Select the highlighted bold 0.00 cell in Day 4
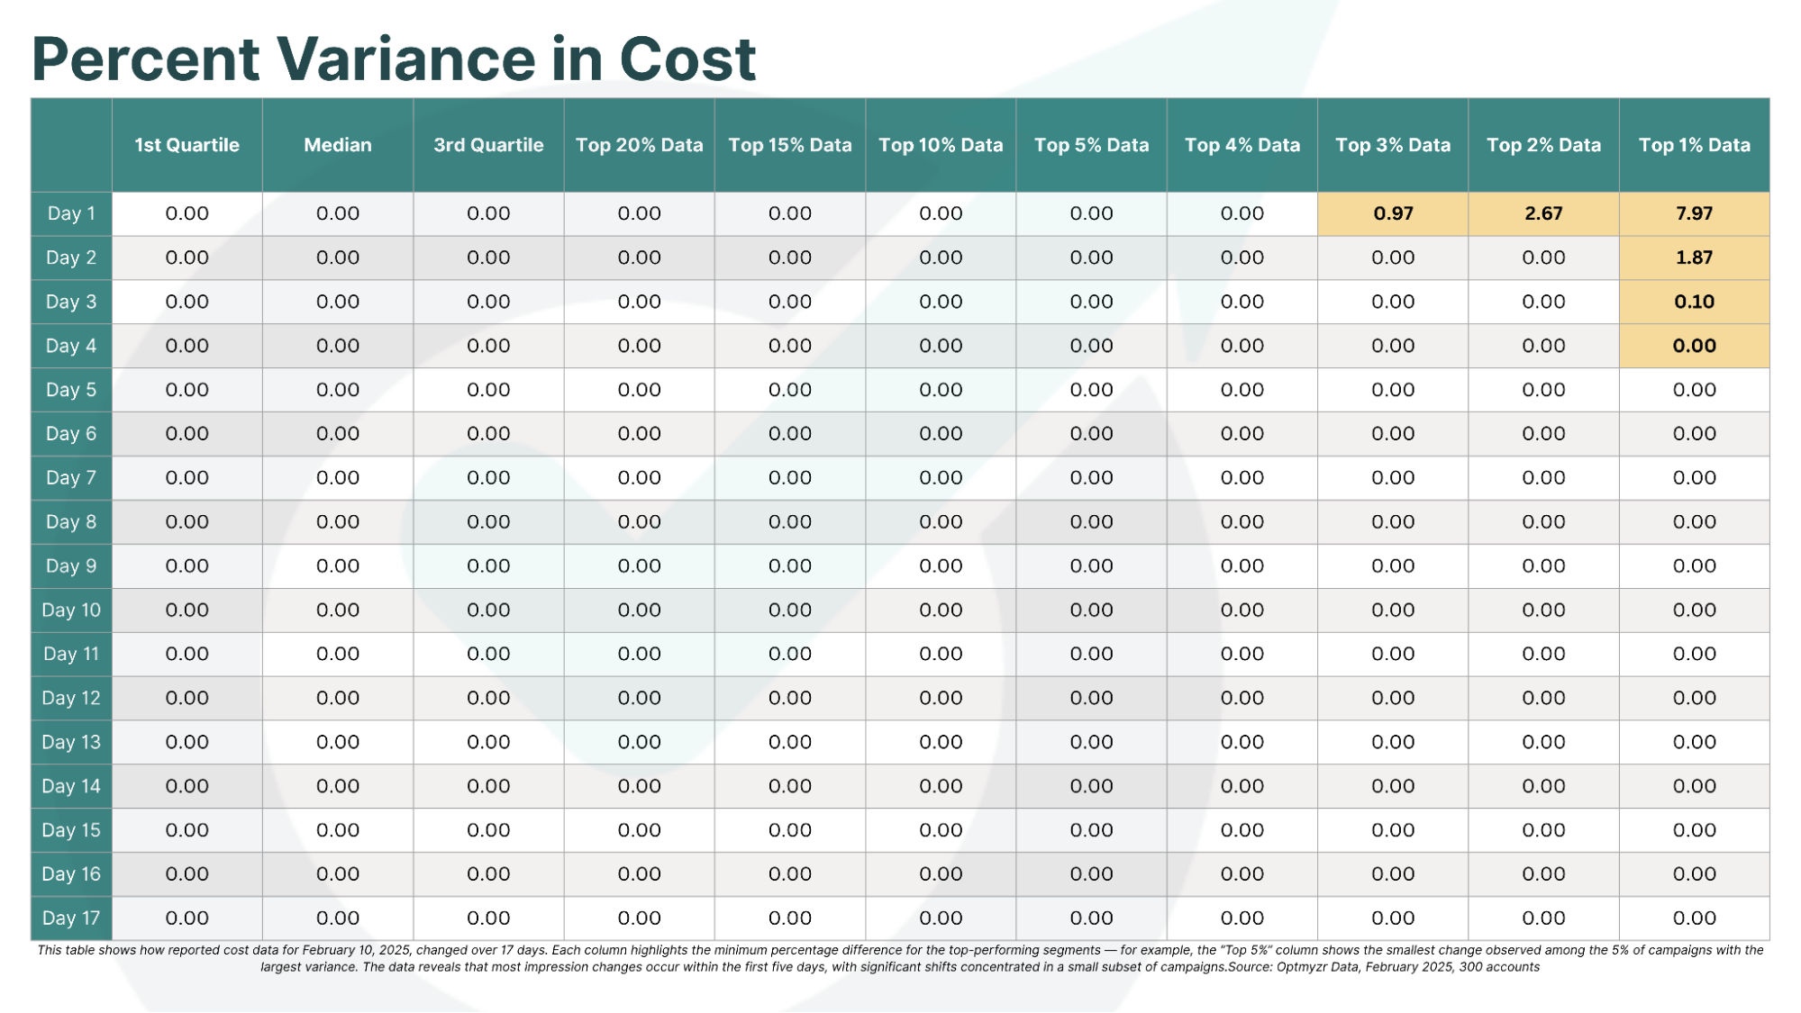1801x1013 pixels. tap(1695, 346)
